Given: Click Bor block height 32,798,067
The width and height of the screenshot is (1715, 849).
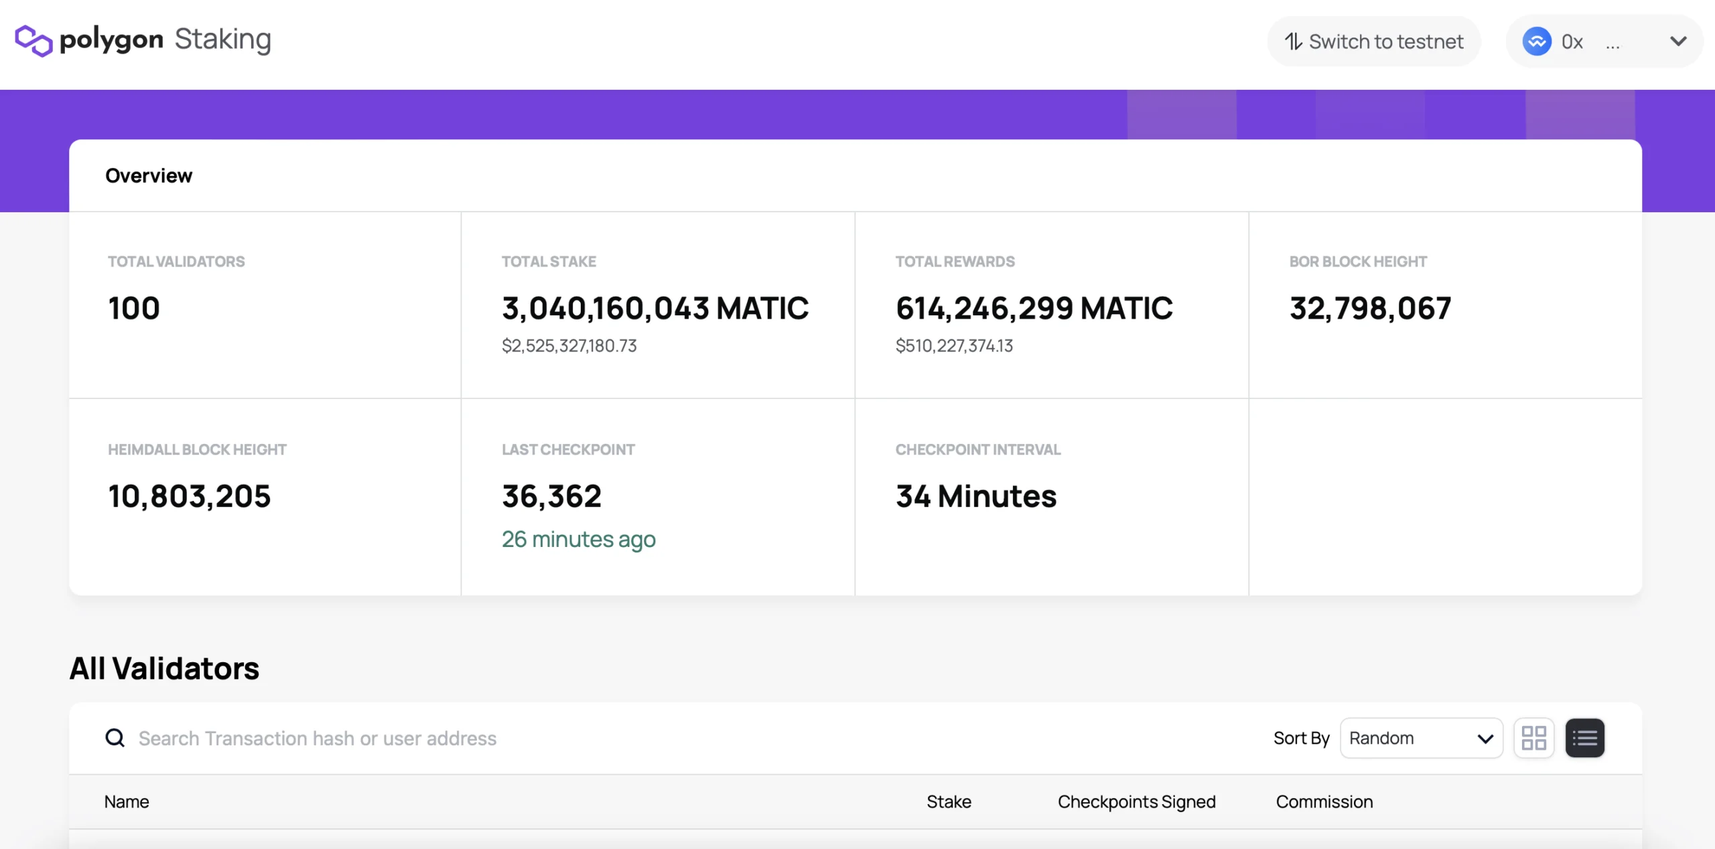Looking at the screenshot, I should tap(1370, 308).
